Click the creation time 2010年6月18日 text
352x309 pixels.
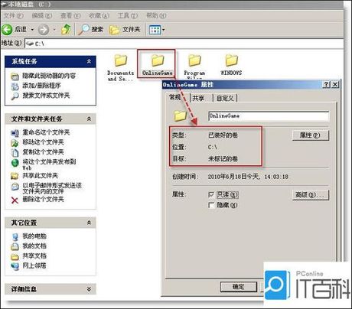click(248, 177)
